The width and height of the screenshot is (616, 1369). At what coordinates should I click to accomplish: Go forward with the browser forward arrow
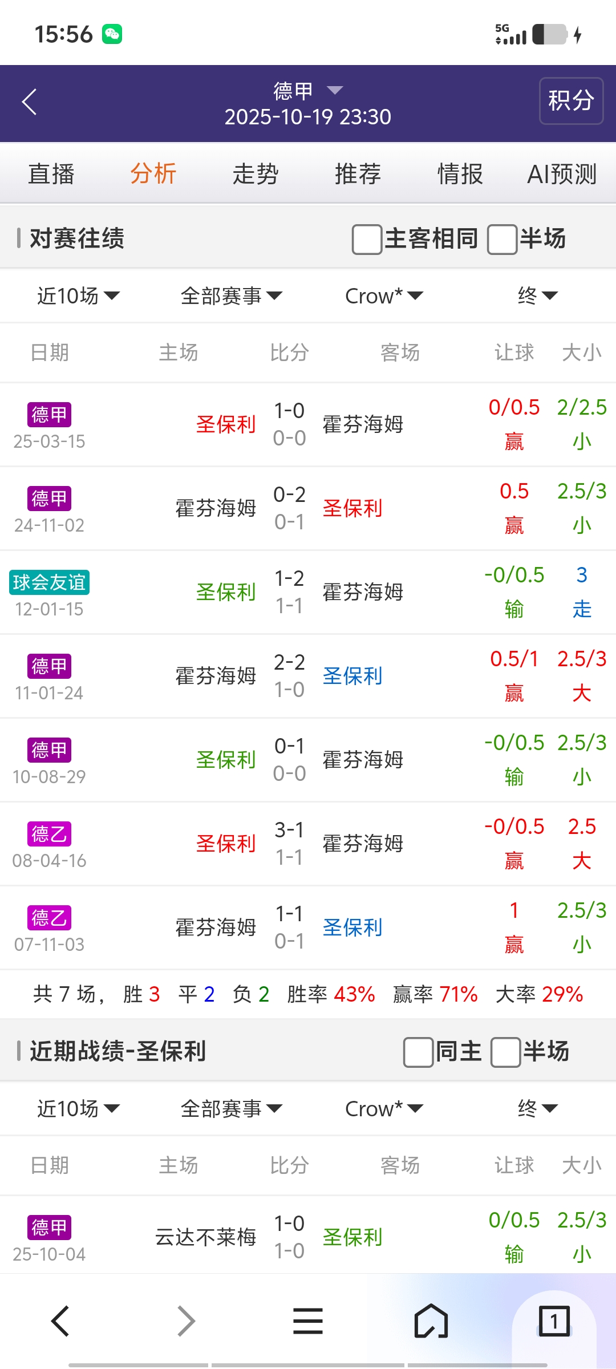click(x=186, y=1321)
